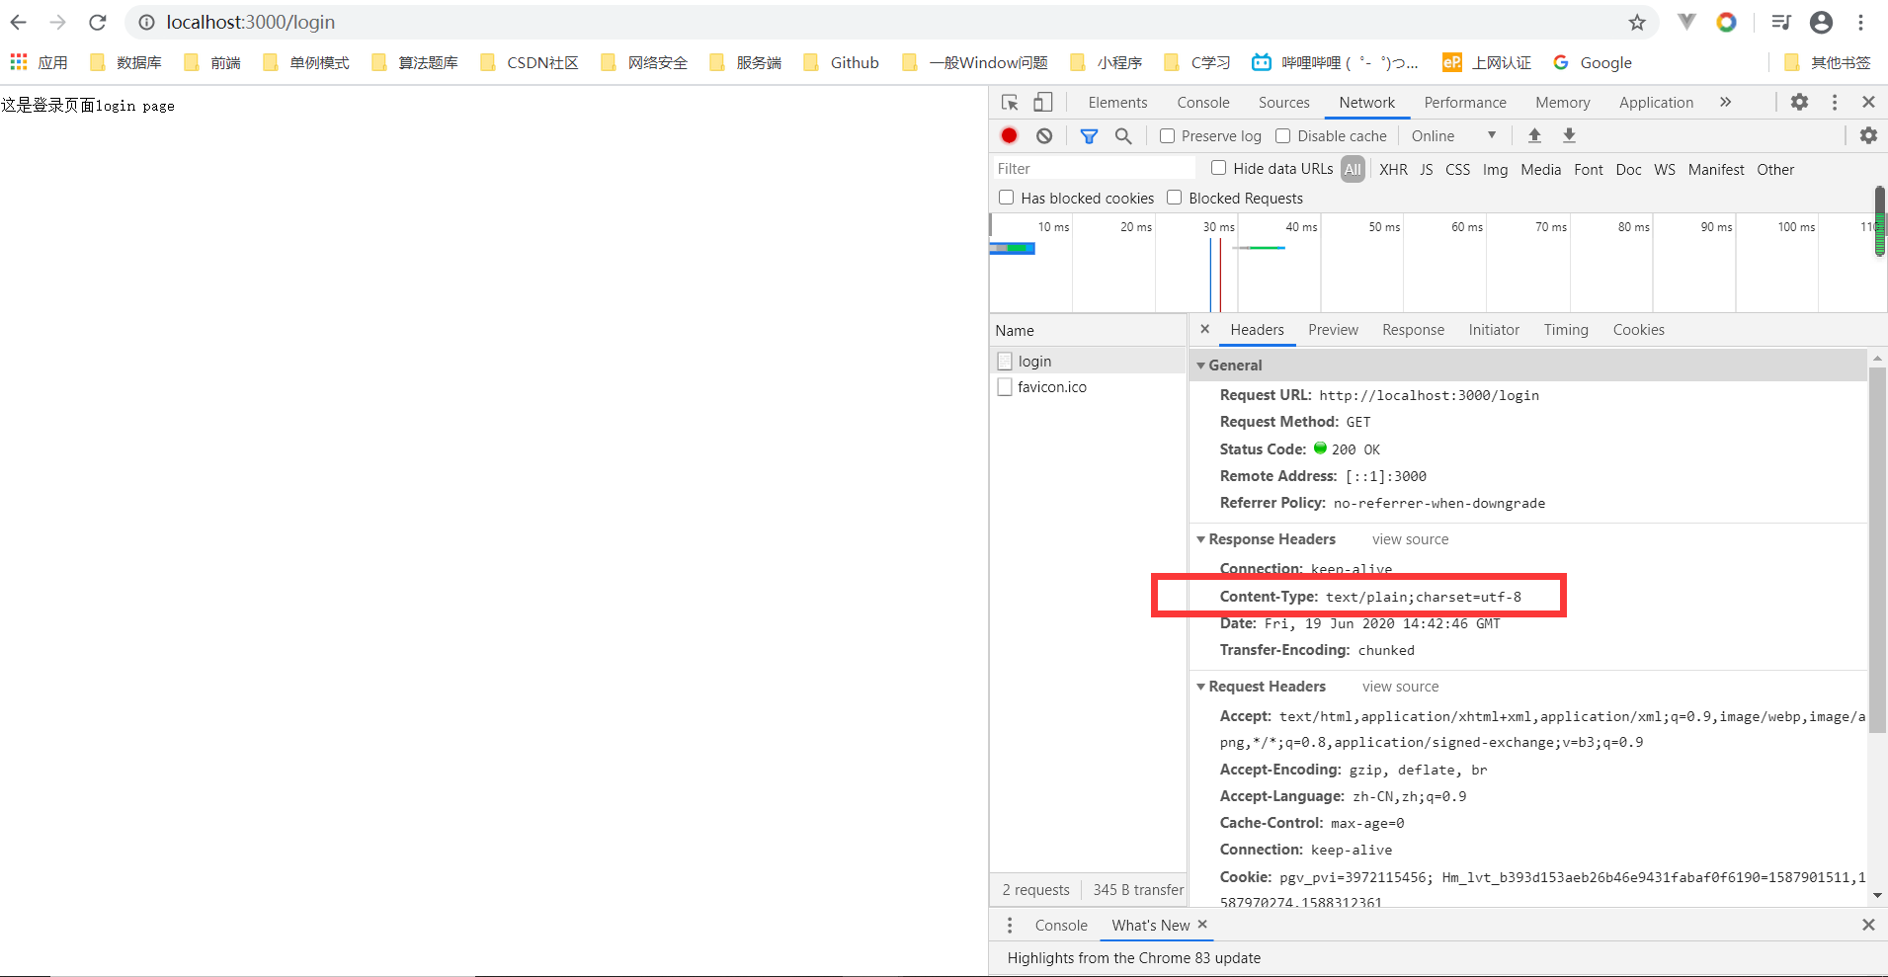Click the address bar URL
This screenshot has width=1888, height=977.
point(250,22)
